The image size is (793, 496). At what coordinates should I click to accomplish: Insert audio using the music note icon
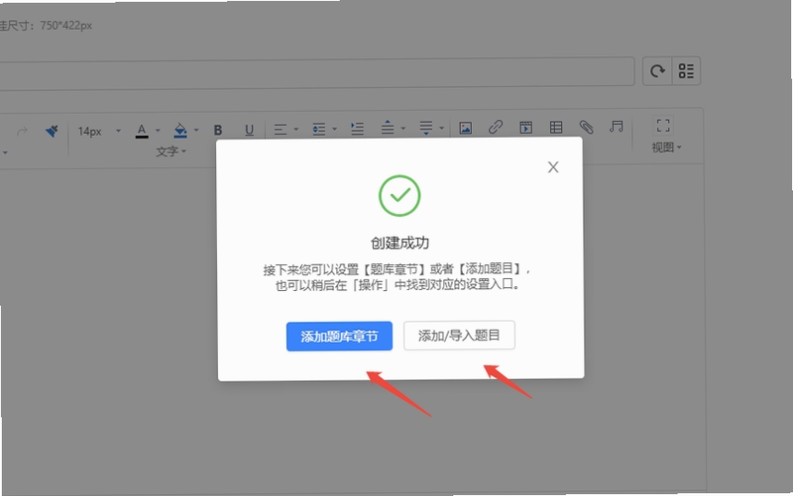coord(616,126)
